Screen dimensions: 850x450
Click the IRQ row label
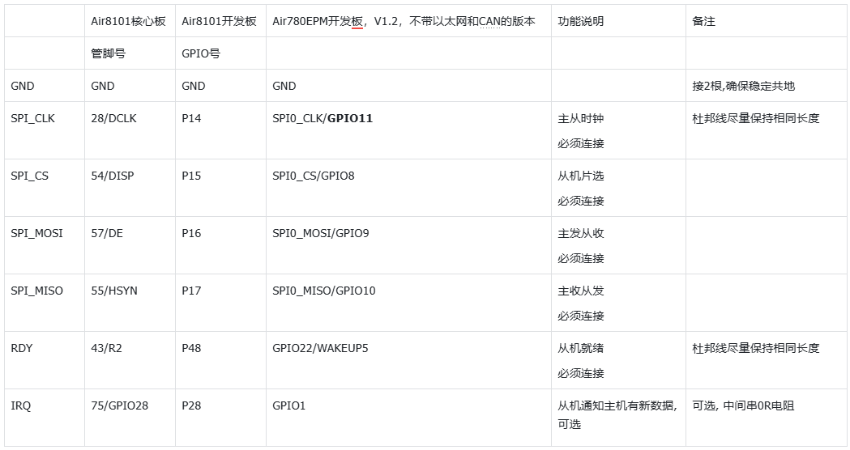pyautogui.click(x=20, y=405)
